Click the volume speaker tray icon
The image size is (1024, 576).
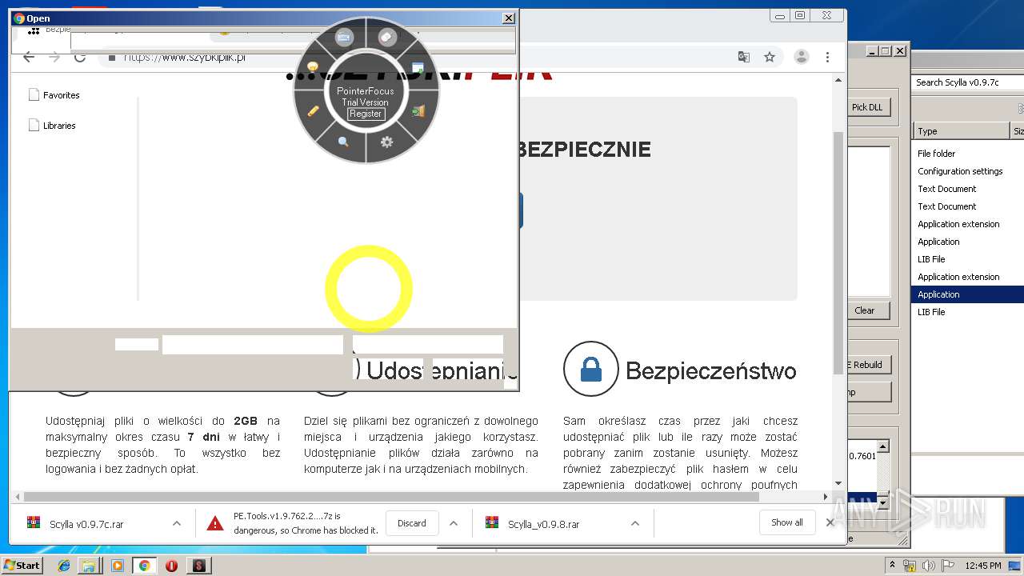(x=928, y=566)
